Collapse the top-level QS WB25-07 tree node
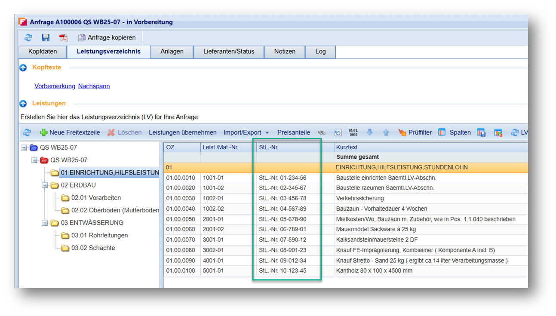Screen dimensions: 556x316 tap(24, 147)
